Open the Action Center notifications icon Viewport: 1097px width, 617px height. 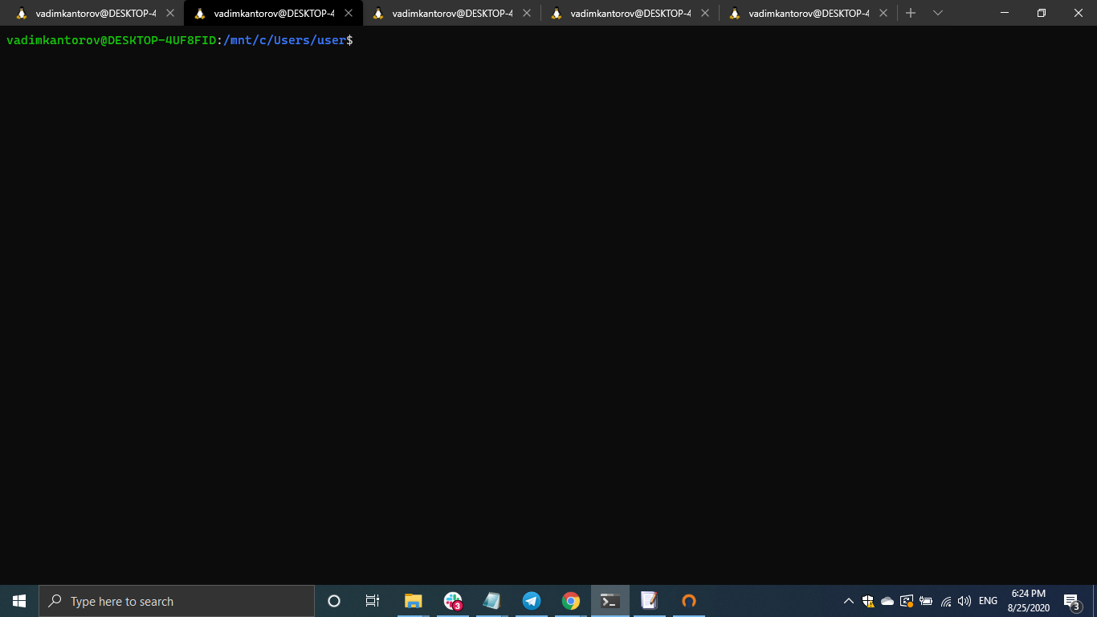pos(1071,601)
